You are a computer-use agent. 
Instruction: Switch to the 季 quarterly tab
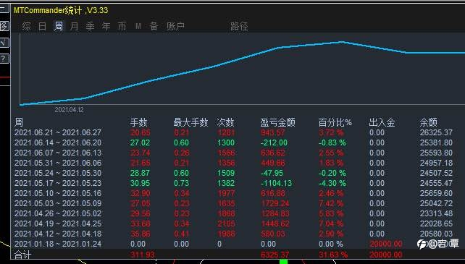pyautogui.click(x=90, y=26)
